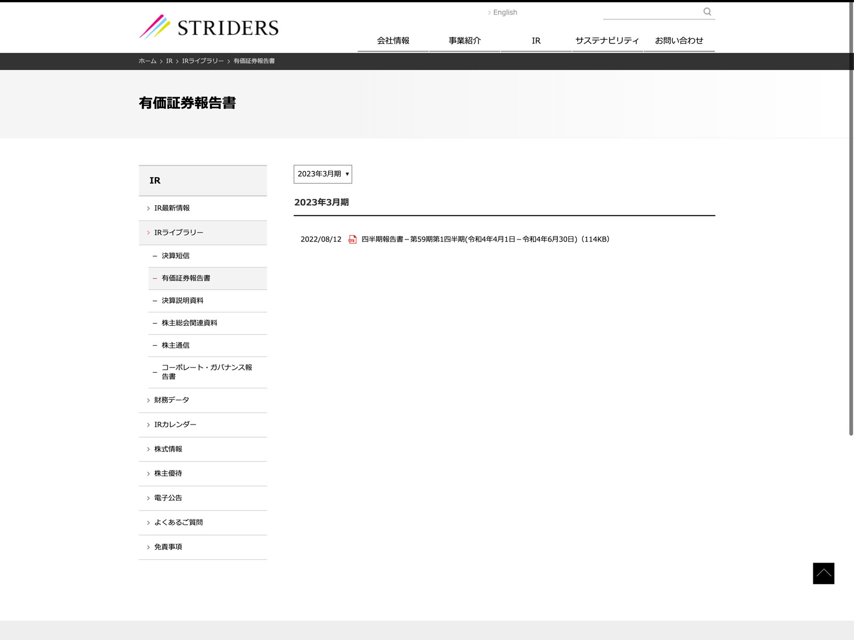Click the IRライブラリー breadcrumb link

202,61
